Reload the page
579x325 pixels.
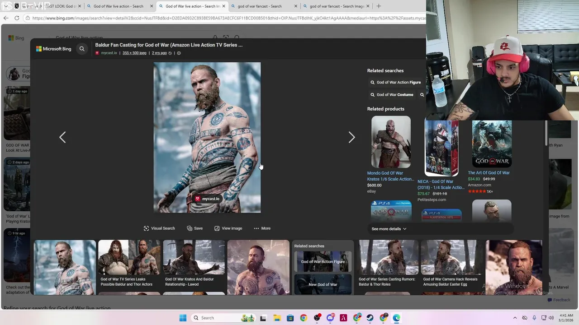17,18
